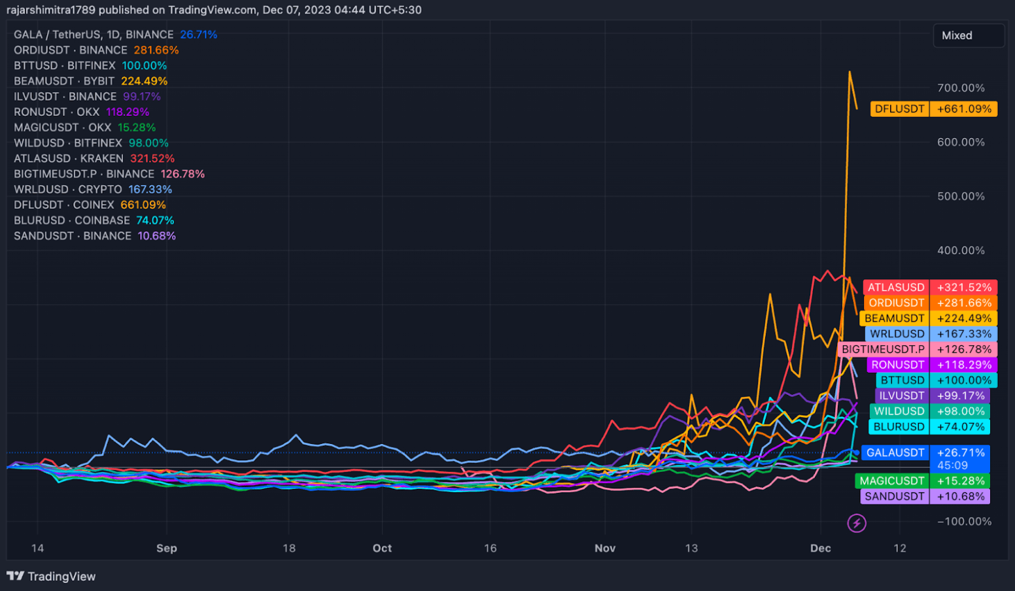1015x591 pixels.
Task: Click the TradingView logo icon
Action: click(15, 576)
